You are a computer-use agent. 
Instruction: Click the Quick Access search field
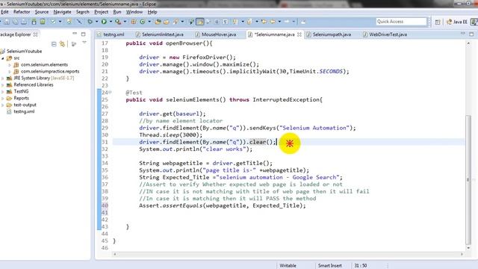pos(401,22)
